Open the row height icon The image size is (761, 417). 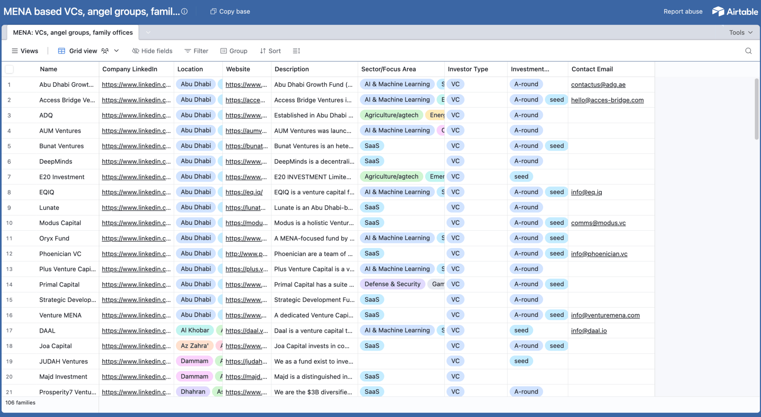pyautogui.click(x=296, y=51)
